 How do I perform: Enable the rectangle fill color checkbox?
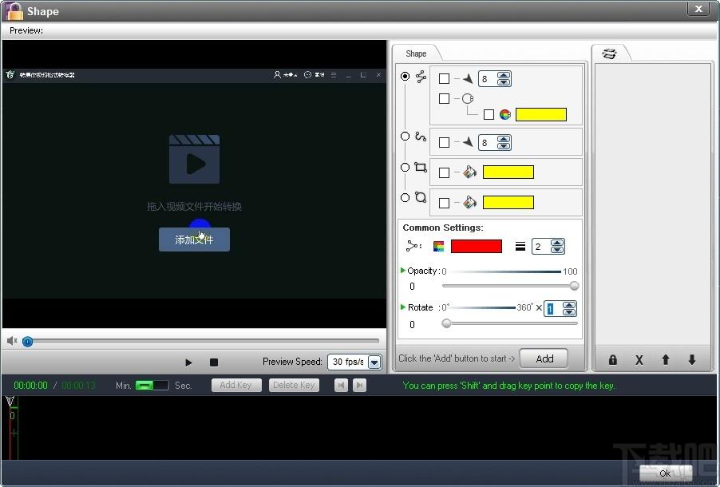coord(444,172)
